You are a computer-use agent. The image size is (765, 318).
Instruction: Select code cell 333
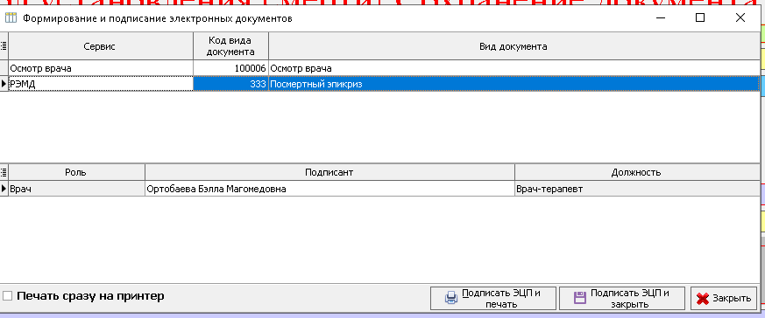tap(230, 84)
